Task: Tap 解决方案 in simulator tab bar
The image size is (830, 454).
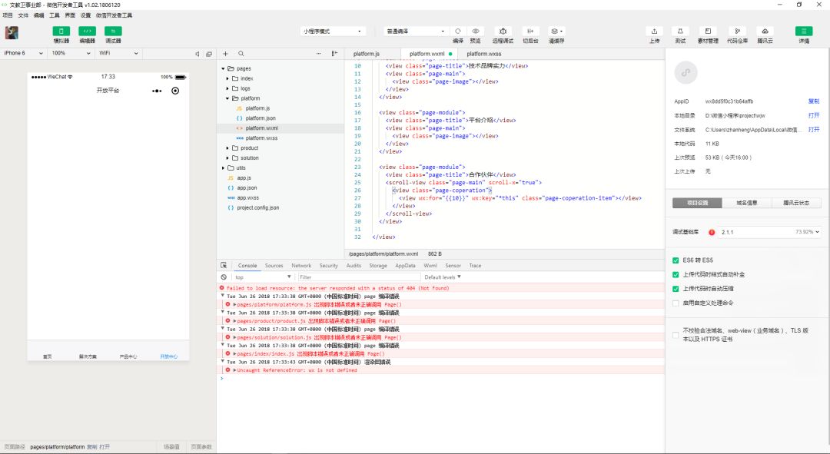Action: click(88, 356)
